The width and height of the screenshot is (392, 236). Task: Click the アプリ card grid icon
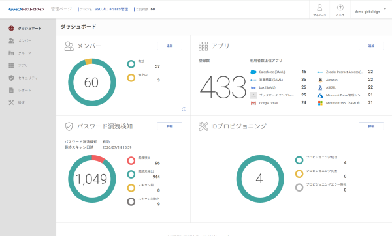203,46
